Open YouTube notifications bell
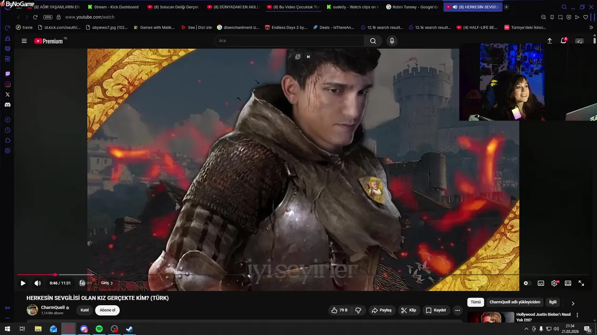Image resolution: width=597 pixels, height=335 pixels. coord(563,41)
